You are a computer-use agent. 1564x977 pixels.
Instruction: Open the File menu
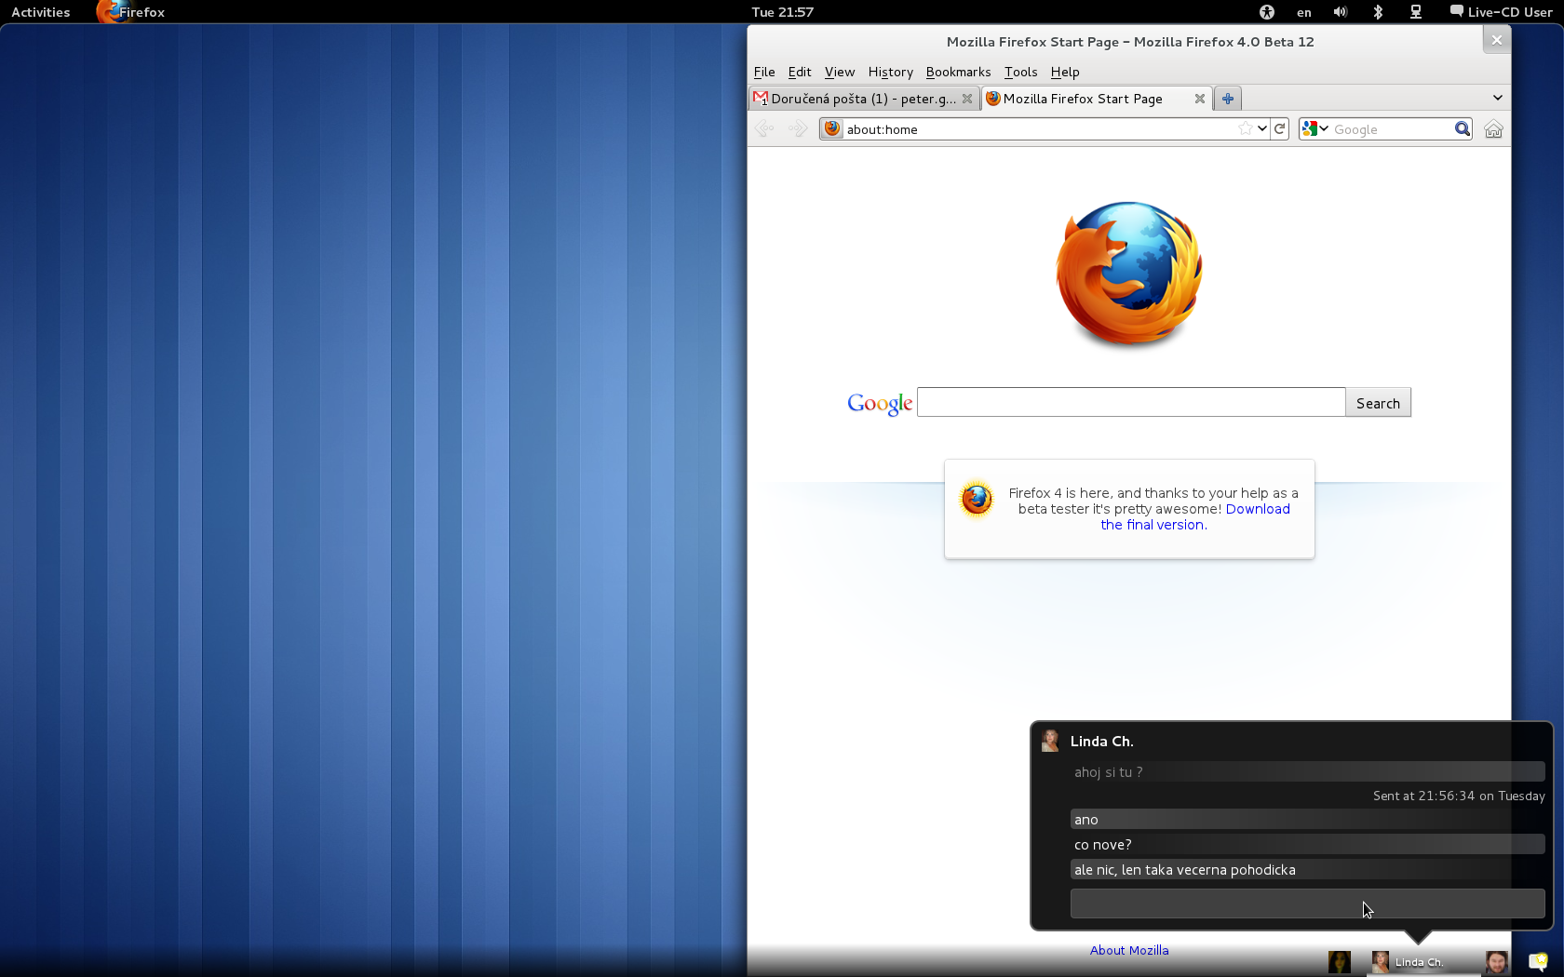coord(764,72)
